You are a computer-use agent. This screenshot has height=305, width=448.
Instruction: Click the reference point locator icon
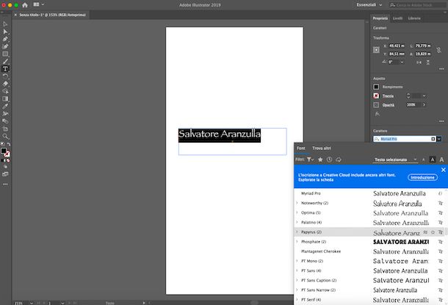point(376,50)
